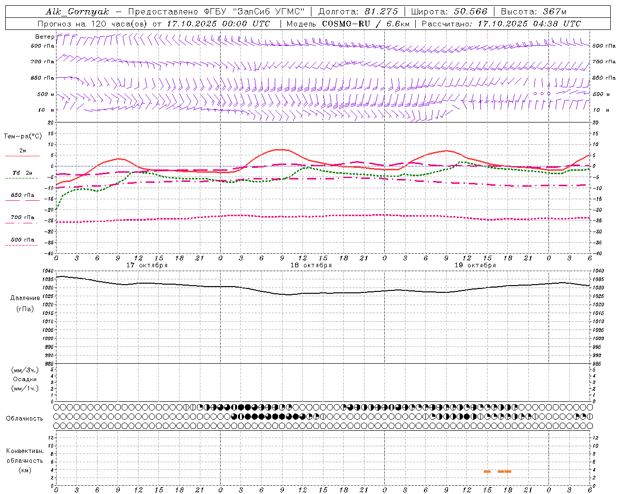Click the last orange convective cloud marker
This screenshot has width=618, height=494.
coord(508,471)
